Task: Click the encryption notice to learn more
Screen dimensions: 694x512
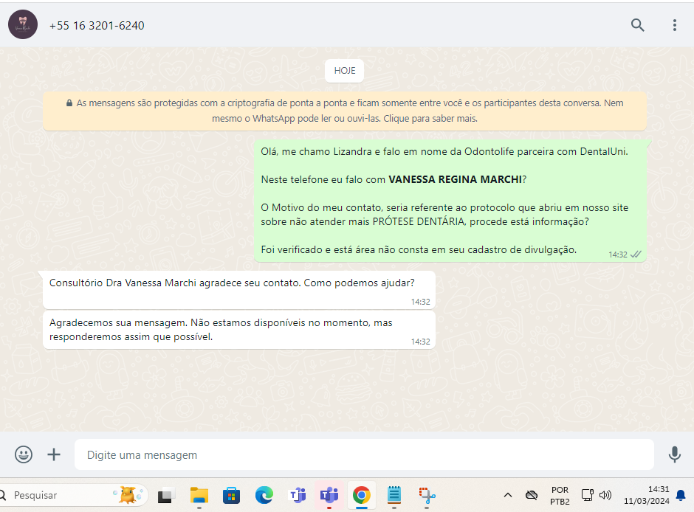Action: [345, 111]
